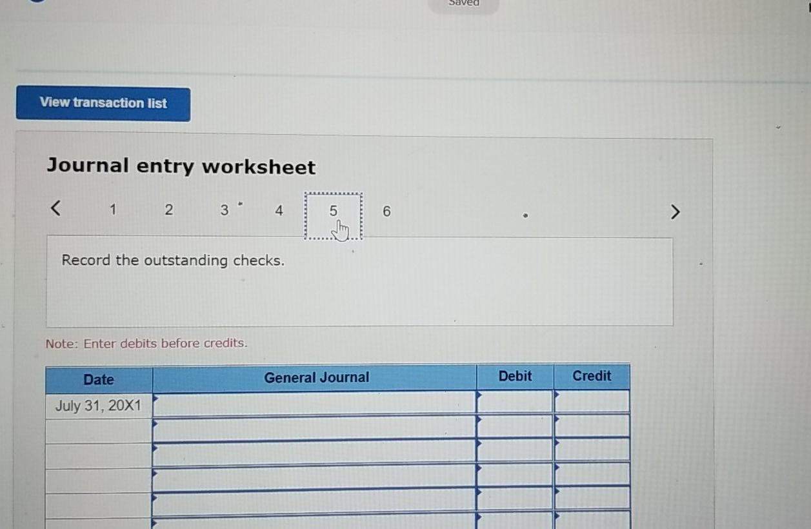Screen dimensions: 811x529
Task: Select the July 31, 20X1 date cell
Action: 99,406
